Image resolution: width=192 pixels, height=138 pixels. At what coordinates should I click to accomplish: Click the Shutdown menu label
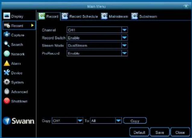[19, 101]
